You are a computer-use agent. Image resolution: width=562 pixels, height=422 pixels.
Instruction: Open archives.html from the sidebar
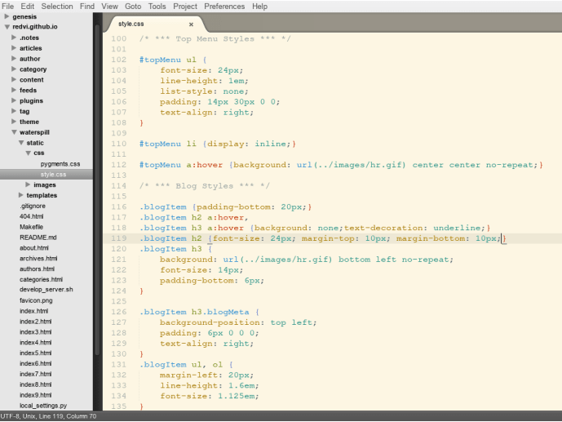coord(38,259)
